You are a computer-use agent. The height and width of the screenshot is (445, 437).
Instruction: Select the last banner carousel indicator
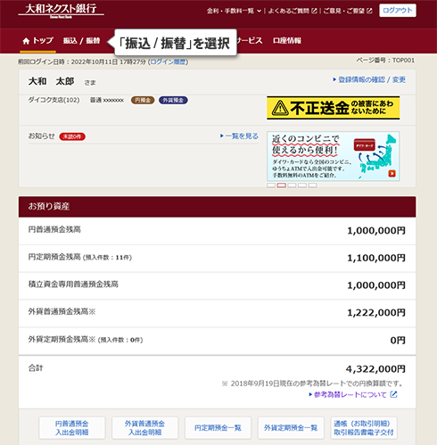312,185
